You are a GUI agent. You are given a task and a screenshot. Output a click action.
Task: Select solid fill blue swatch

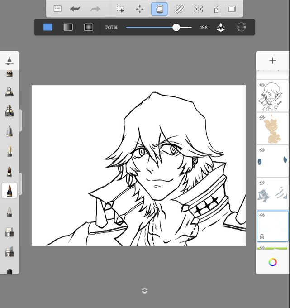[48, 27]
